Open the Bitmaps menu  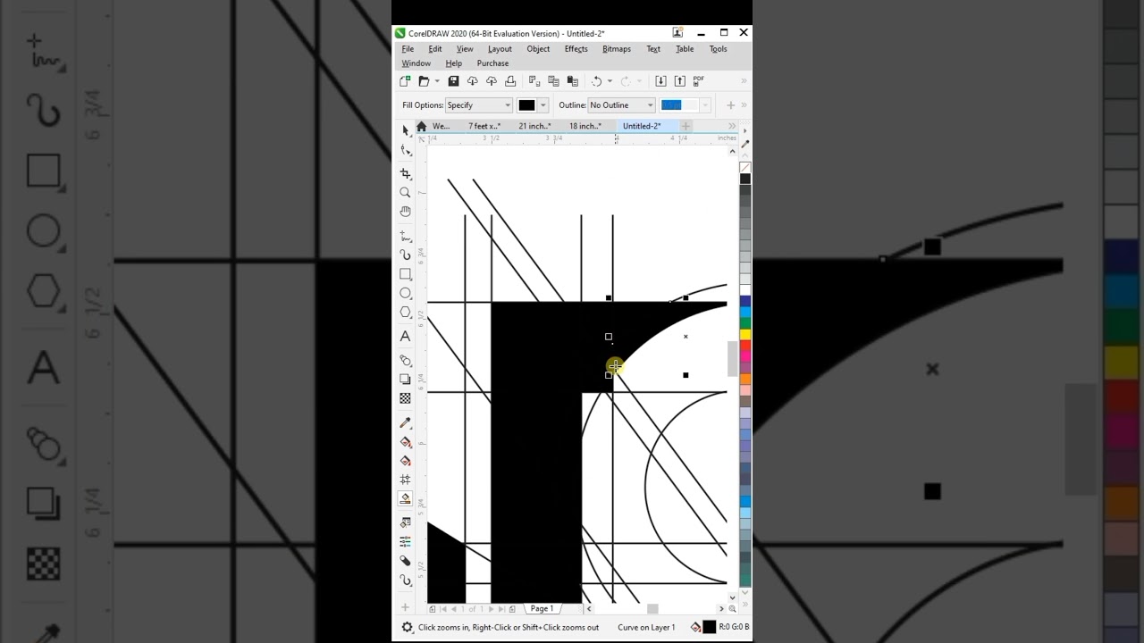[617, 49]
